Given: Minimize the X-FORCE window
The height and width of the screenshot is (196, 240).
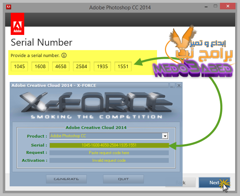Looking at the screenshot, I should click(172, 85).
